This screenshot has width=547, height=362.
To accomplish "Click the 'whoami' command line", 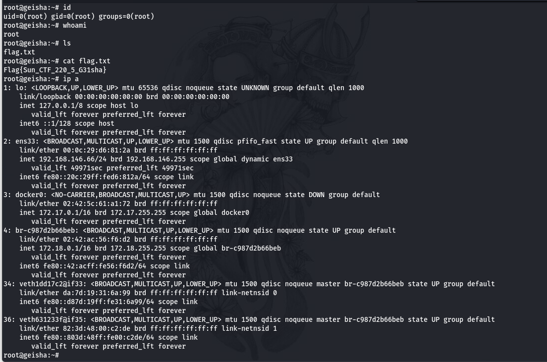I will 45,25.
